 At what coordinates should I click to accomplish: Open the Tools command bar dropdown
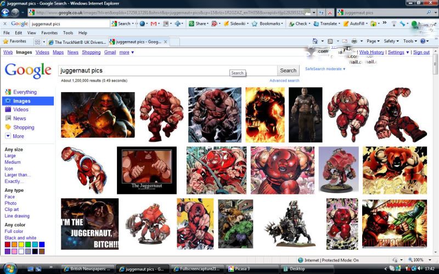tap(410, 41)
